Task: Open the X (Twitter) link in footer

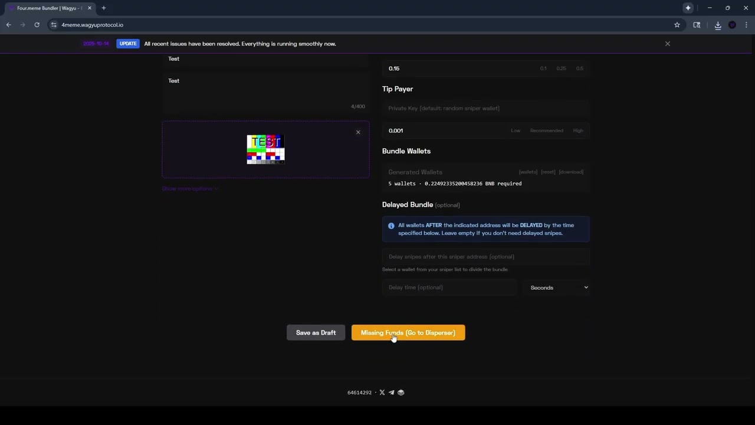Action: coord(382,393)
